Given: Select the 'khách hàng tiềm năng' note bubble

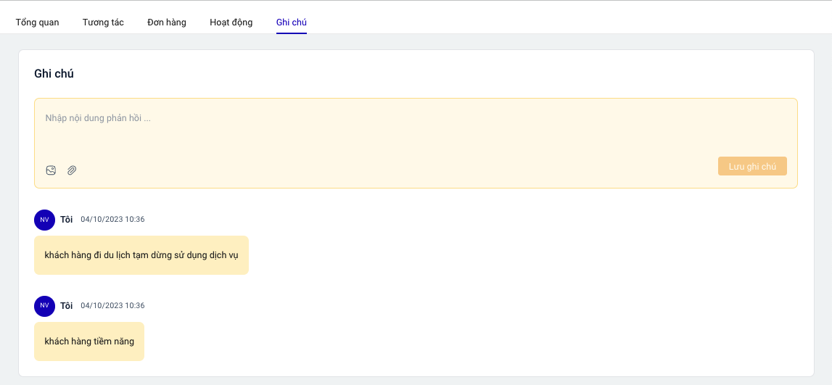Looking at the screenshot, I should pos(89,341).
